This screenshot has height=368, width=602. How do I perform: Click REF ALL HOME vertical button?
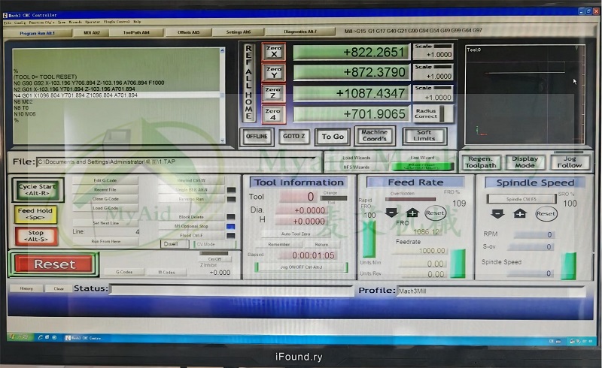[x=249, y=82]
